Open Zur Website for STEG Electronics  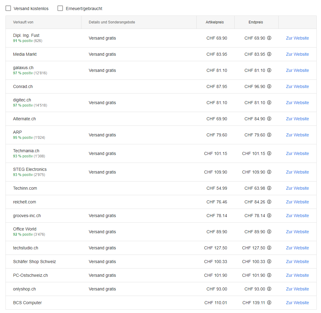click(x=297, y=172)
